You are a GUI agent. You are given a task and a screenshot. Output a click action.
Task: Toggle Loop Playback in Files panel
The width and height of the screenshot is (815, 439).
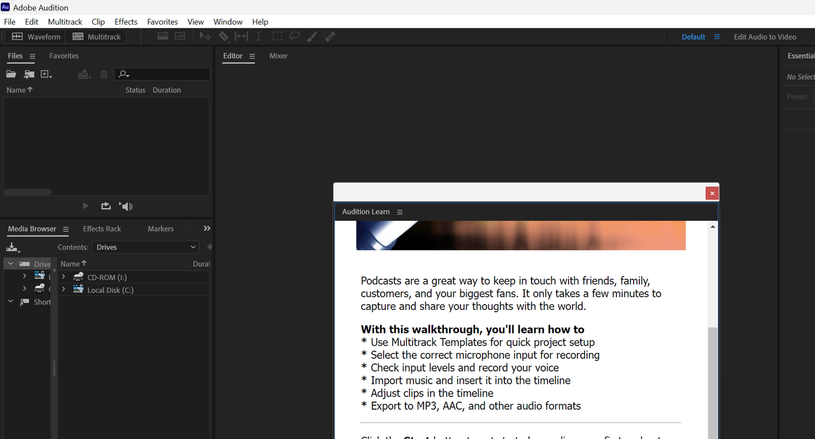106,206
